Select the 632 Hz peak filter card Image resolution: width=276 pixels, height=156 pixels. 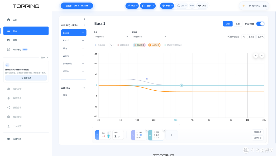point(156,135)
